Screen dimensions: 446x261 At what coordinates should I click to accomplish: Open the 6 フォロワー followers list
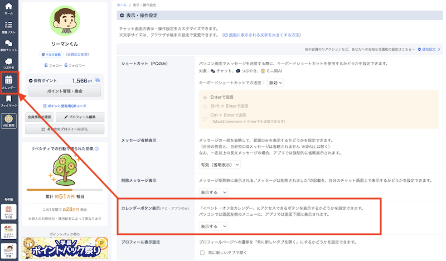click(x=75, y=65)
